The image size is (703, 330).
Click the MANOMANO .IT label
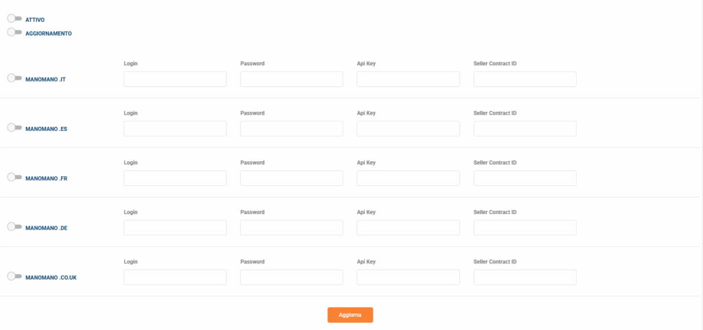(x=46, y=80)
